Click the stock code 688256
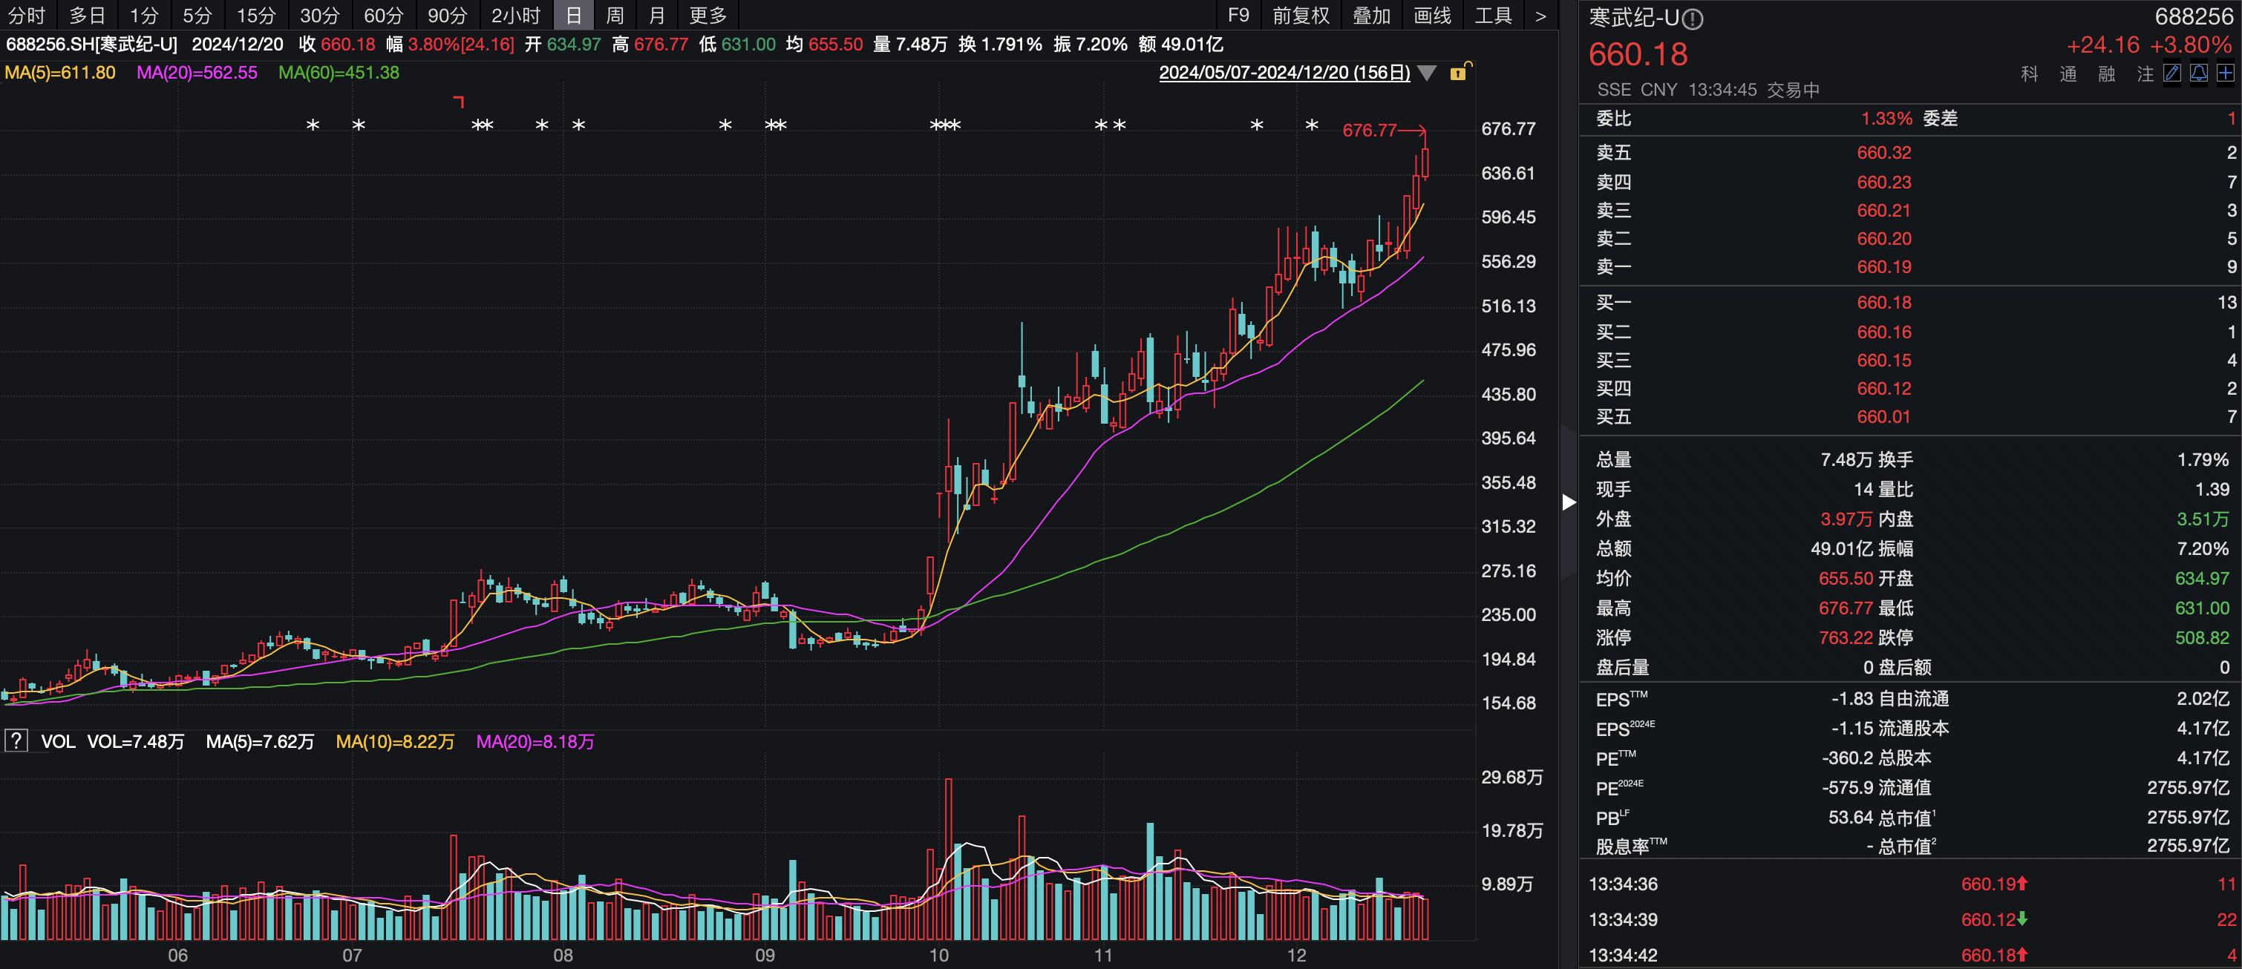This screenshot has width=2242, height=969. [x=2193, y=17]
